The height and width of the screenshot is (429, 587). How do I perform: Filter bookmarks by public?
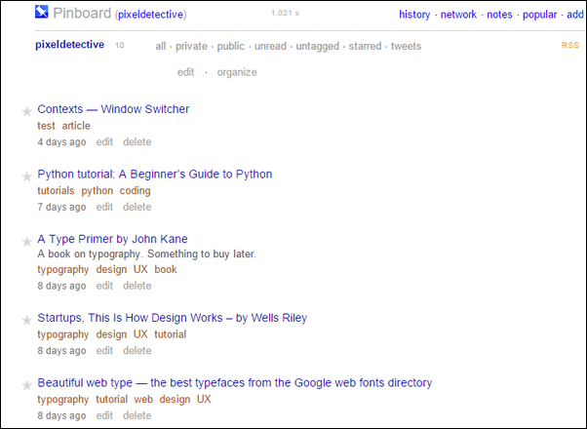point(230,46)
